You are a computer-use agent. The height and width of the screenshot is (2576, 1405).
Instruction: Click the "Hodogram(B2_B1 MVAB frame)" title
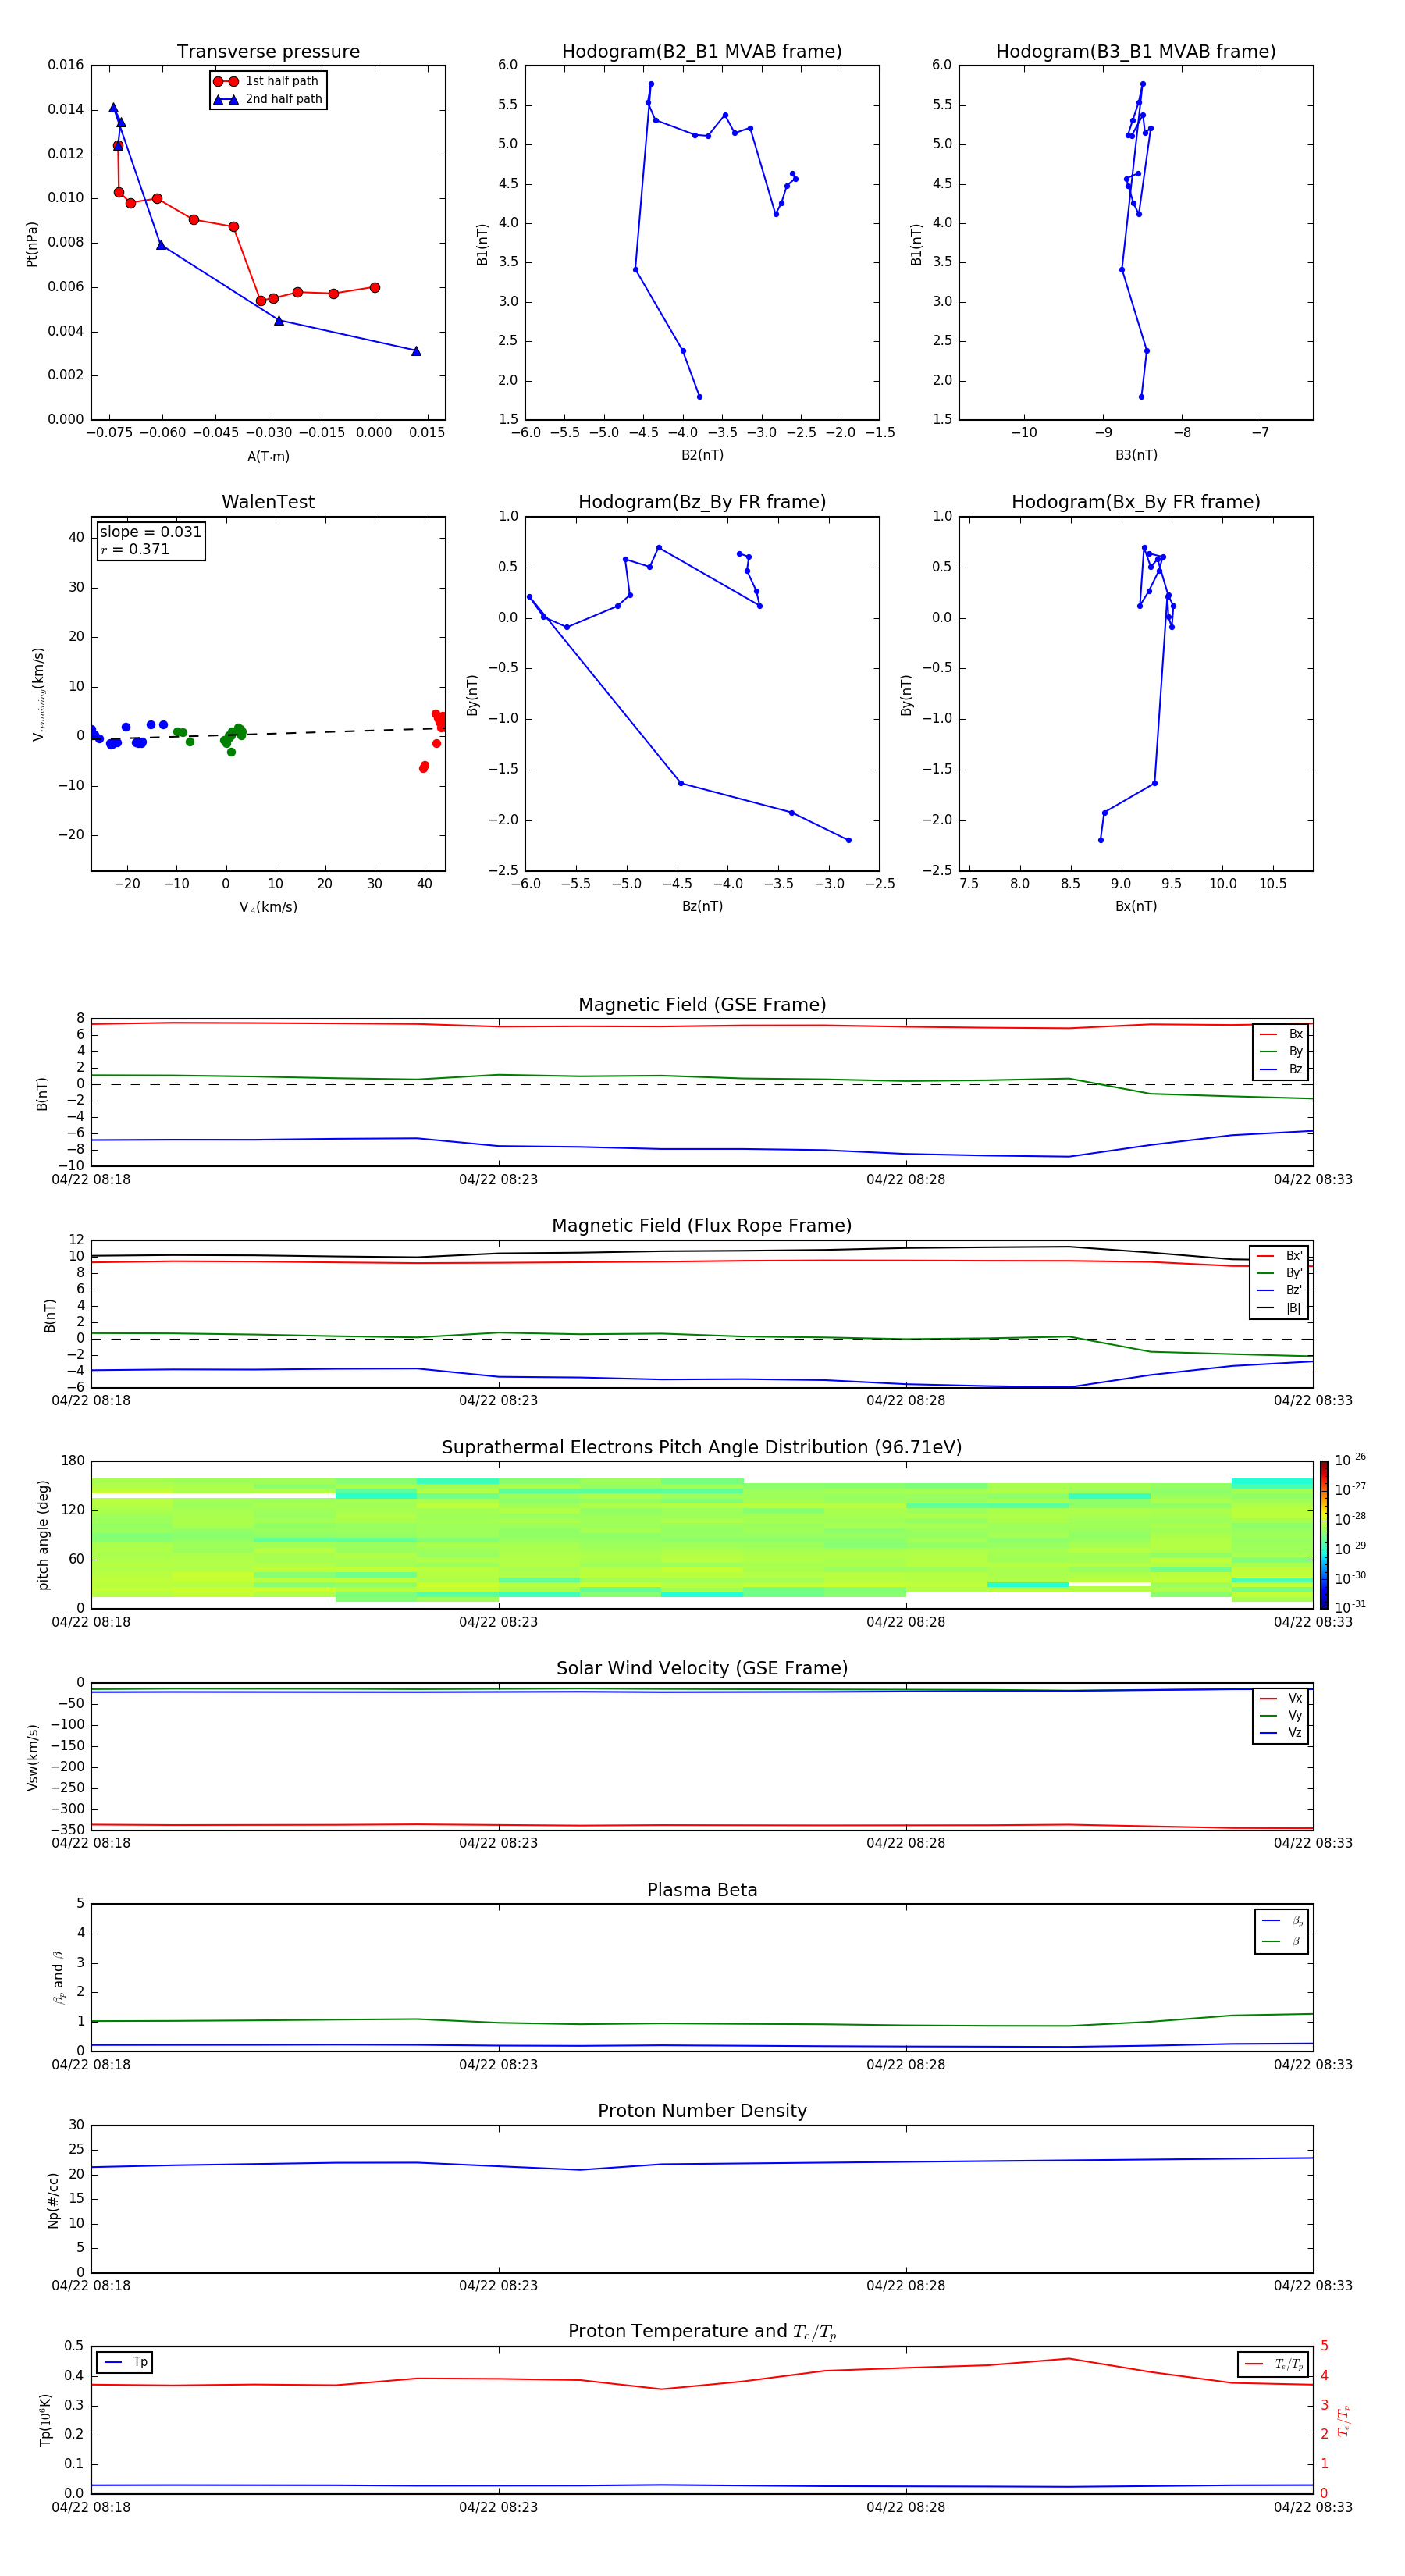pyautogui.click(x=702, y=51)
